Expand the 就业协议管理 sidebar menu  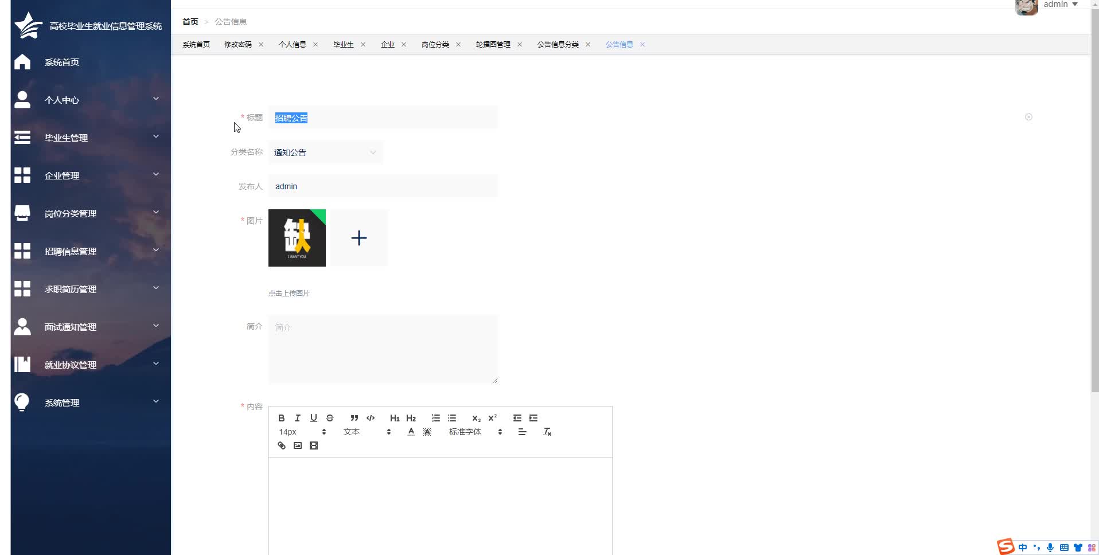tap(91, 365)
